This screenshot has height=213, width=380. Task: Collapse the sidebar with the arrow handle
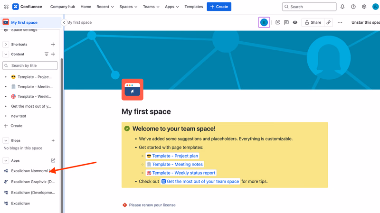[x=64, y=22]
